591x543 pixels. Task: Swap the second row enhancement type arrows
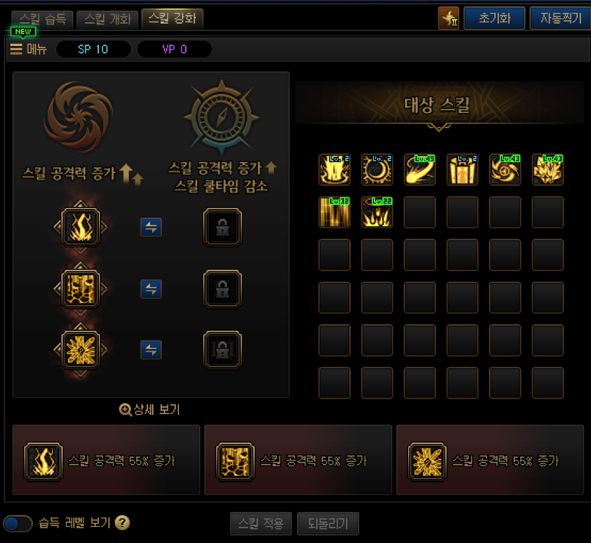coord(151,290)
